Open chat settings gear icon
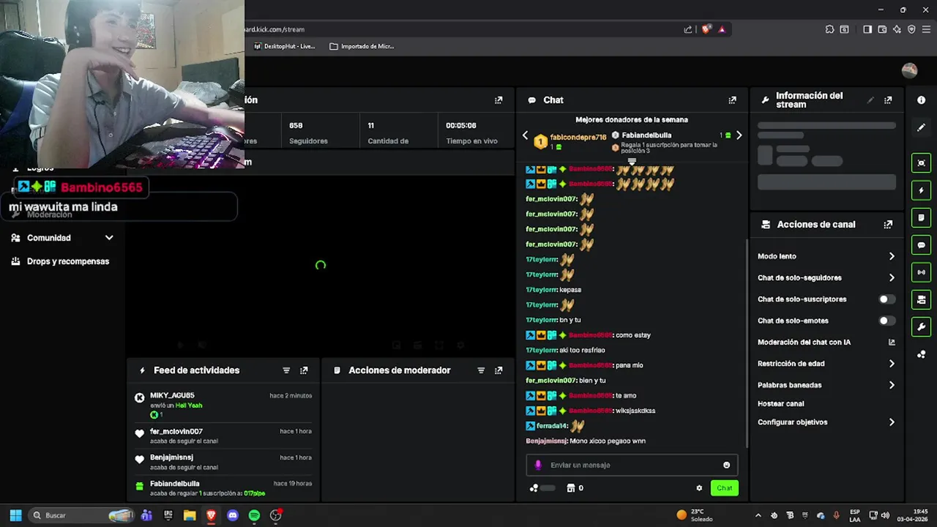This screenshot has height=527, width=937. pyautogui.click(x=699, y=488)
